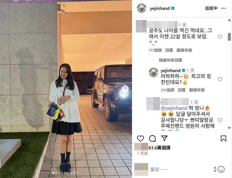
Task: Share post via paper plane icon
Action: pyautogui.click(x=164, y=138)
